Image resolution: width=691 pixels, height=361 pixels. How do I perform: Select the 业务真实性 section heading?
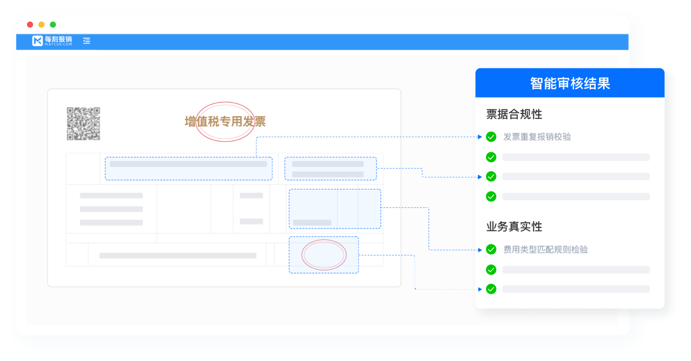pos(514,226)
